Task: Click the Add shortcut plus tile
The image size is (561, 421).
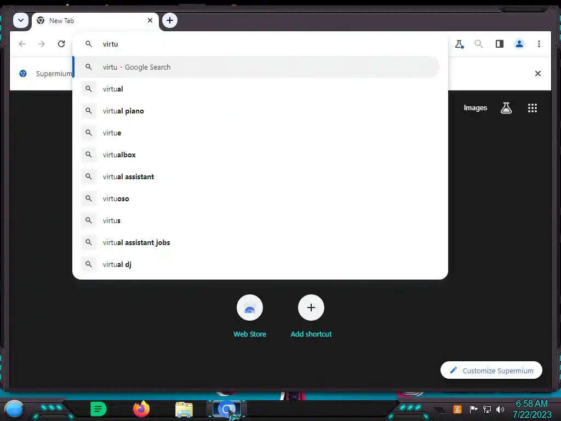Action: point(311,308)
